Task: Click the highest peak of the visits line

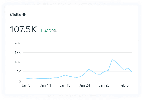Action: 112,59
